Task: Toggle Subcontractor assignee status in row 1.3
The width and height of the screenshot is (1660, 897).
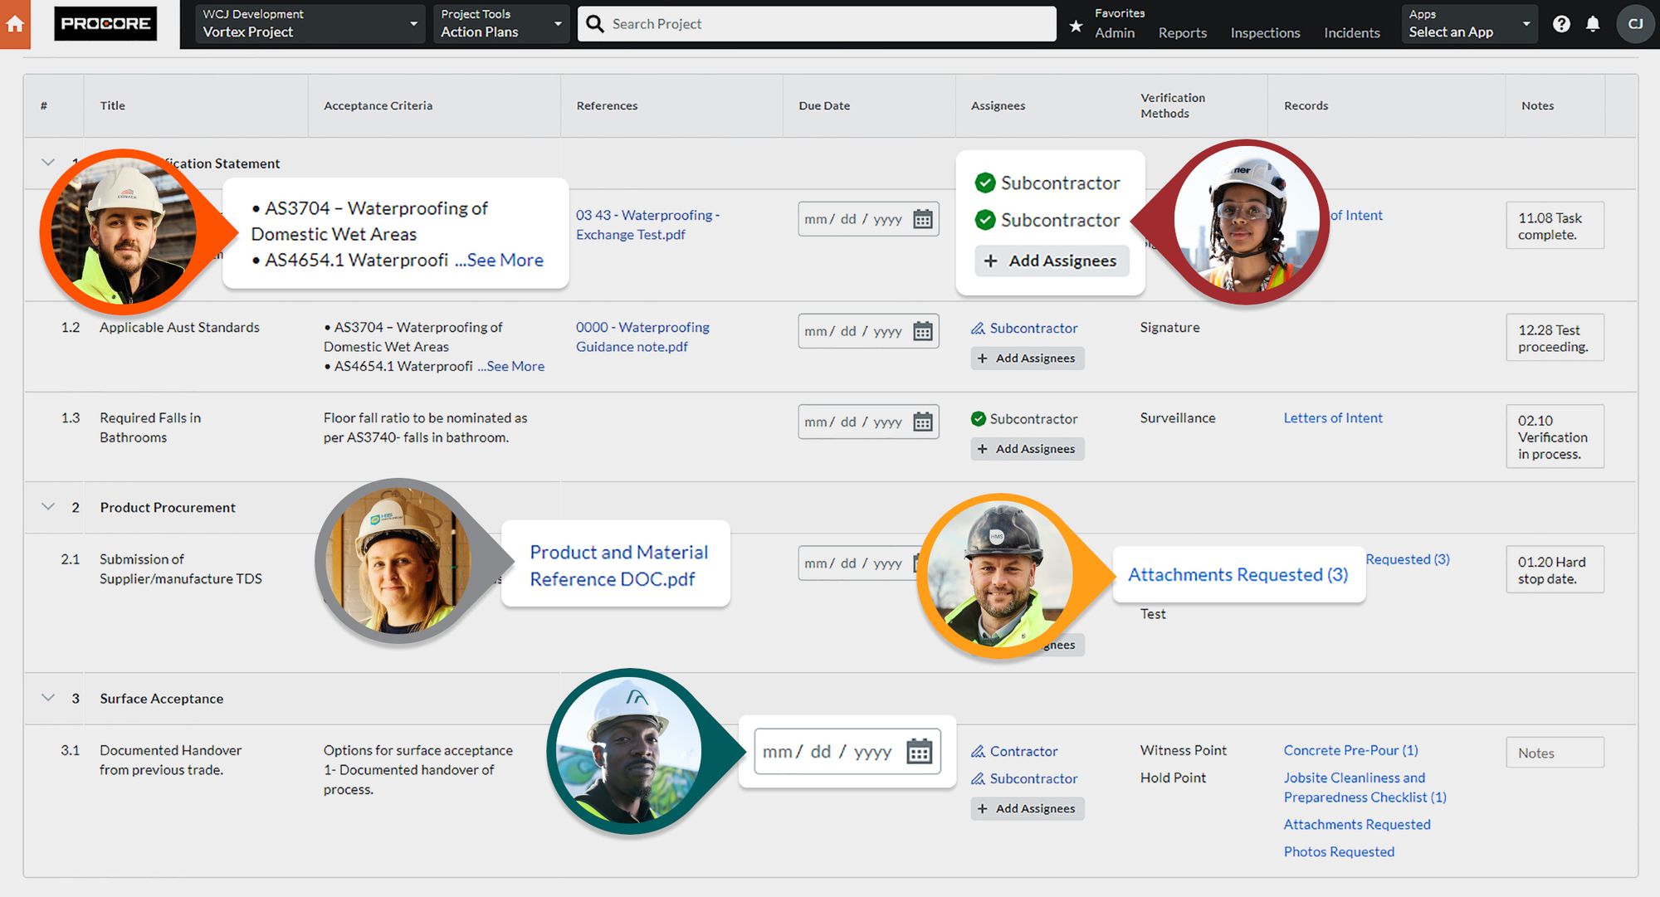Action: 976,417
